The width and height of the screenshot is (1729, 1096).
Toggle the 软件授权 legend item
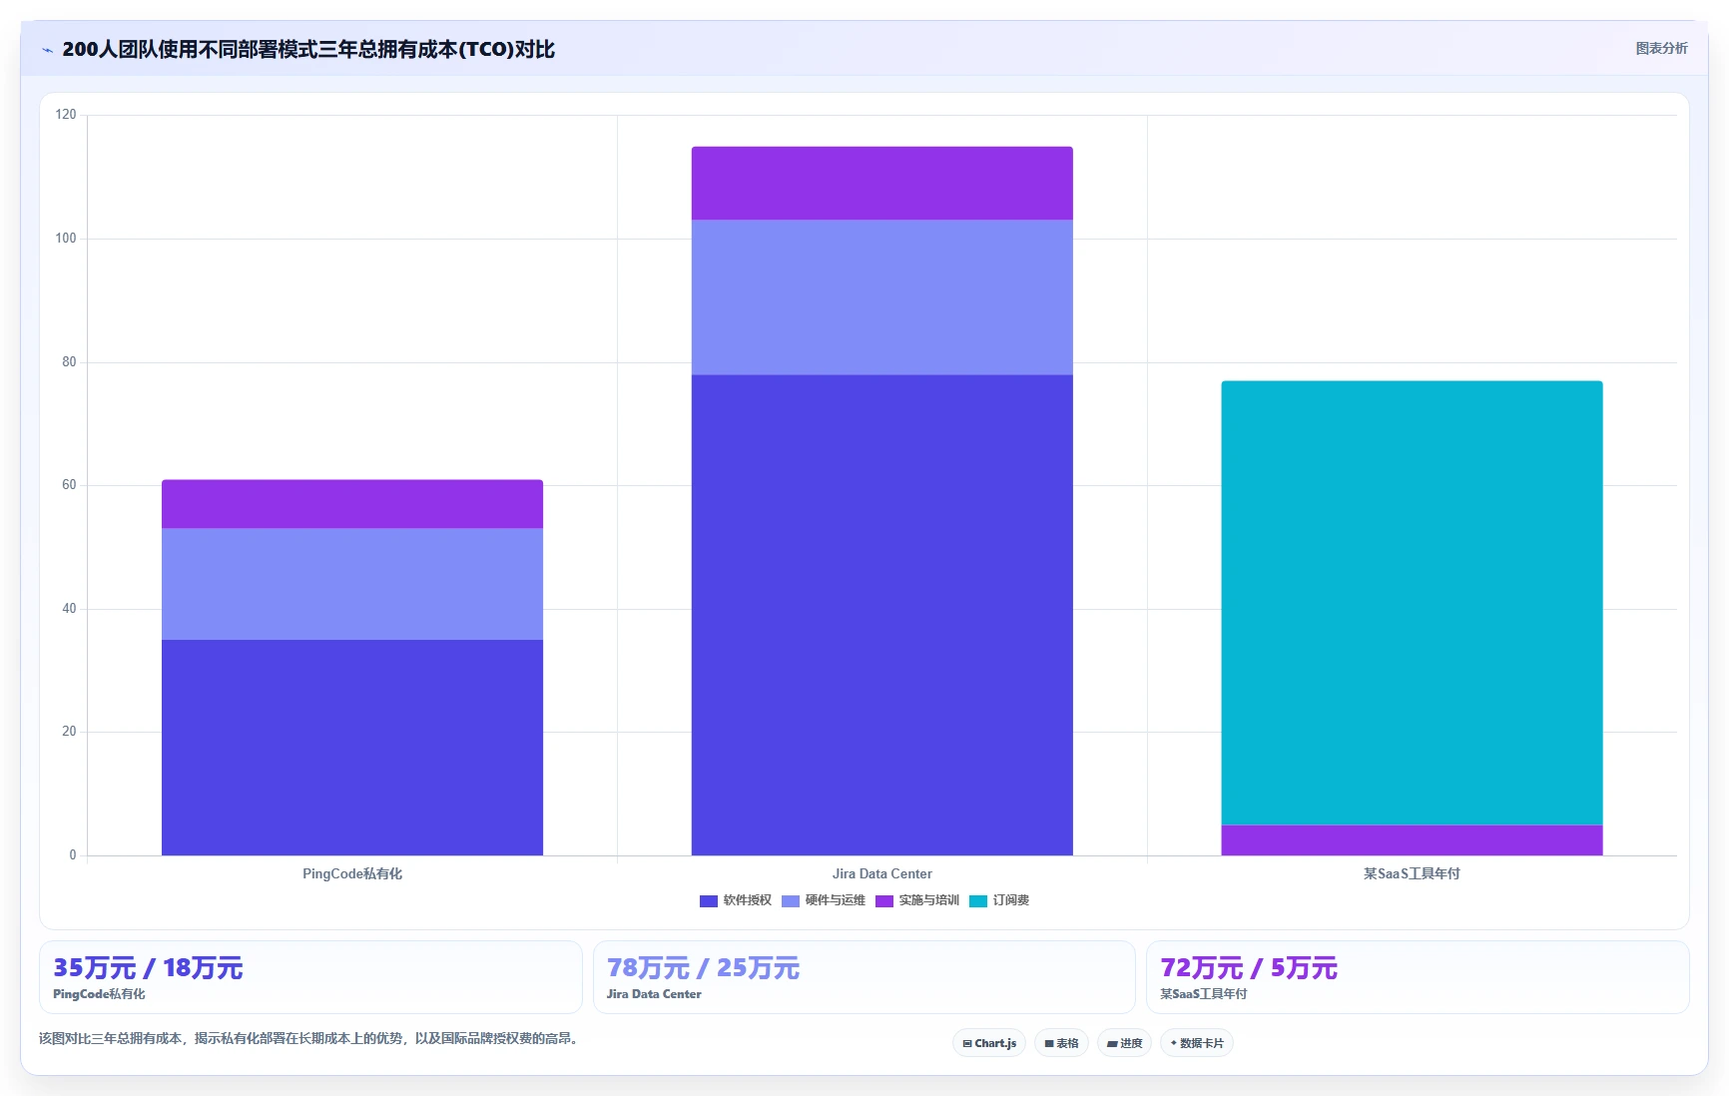coord(736,900)
